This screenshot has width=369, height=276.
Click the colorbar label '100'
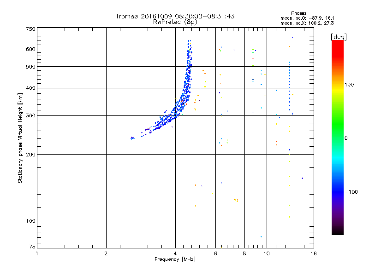(x=349, y=85)
